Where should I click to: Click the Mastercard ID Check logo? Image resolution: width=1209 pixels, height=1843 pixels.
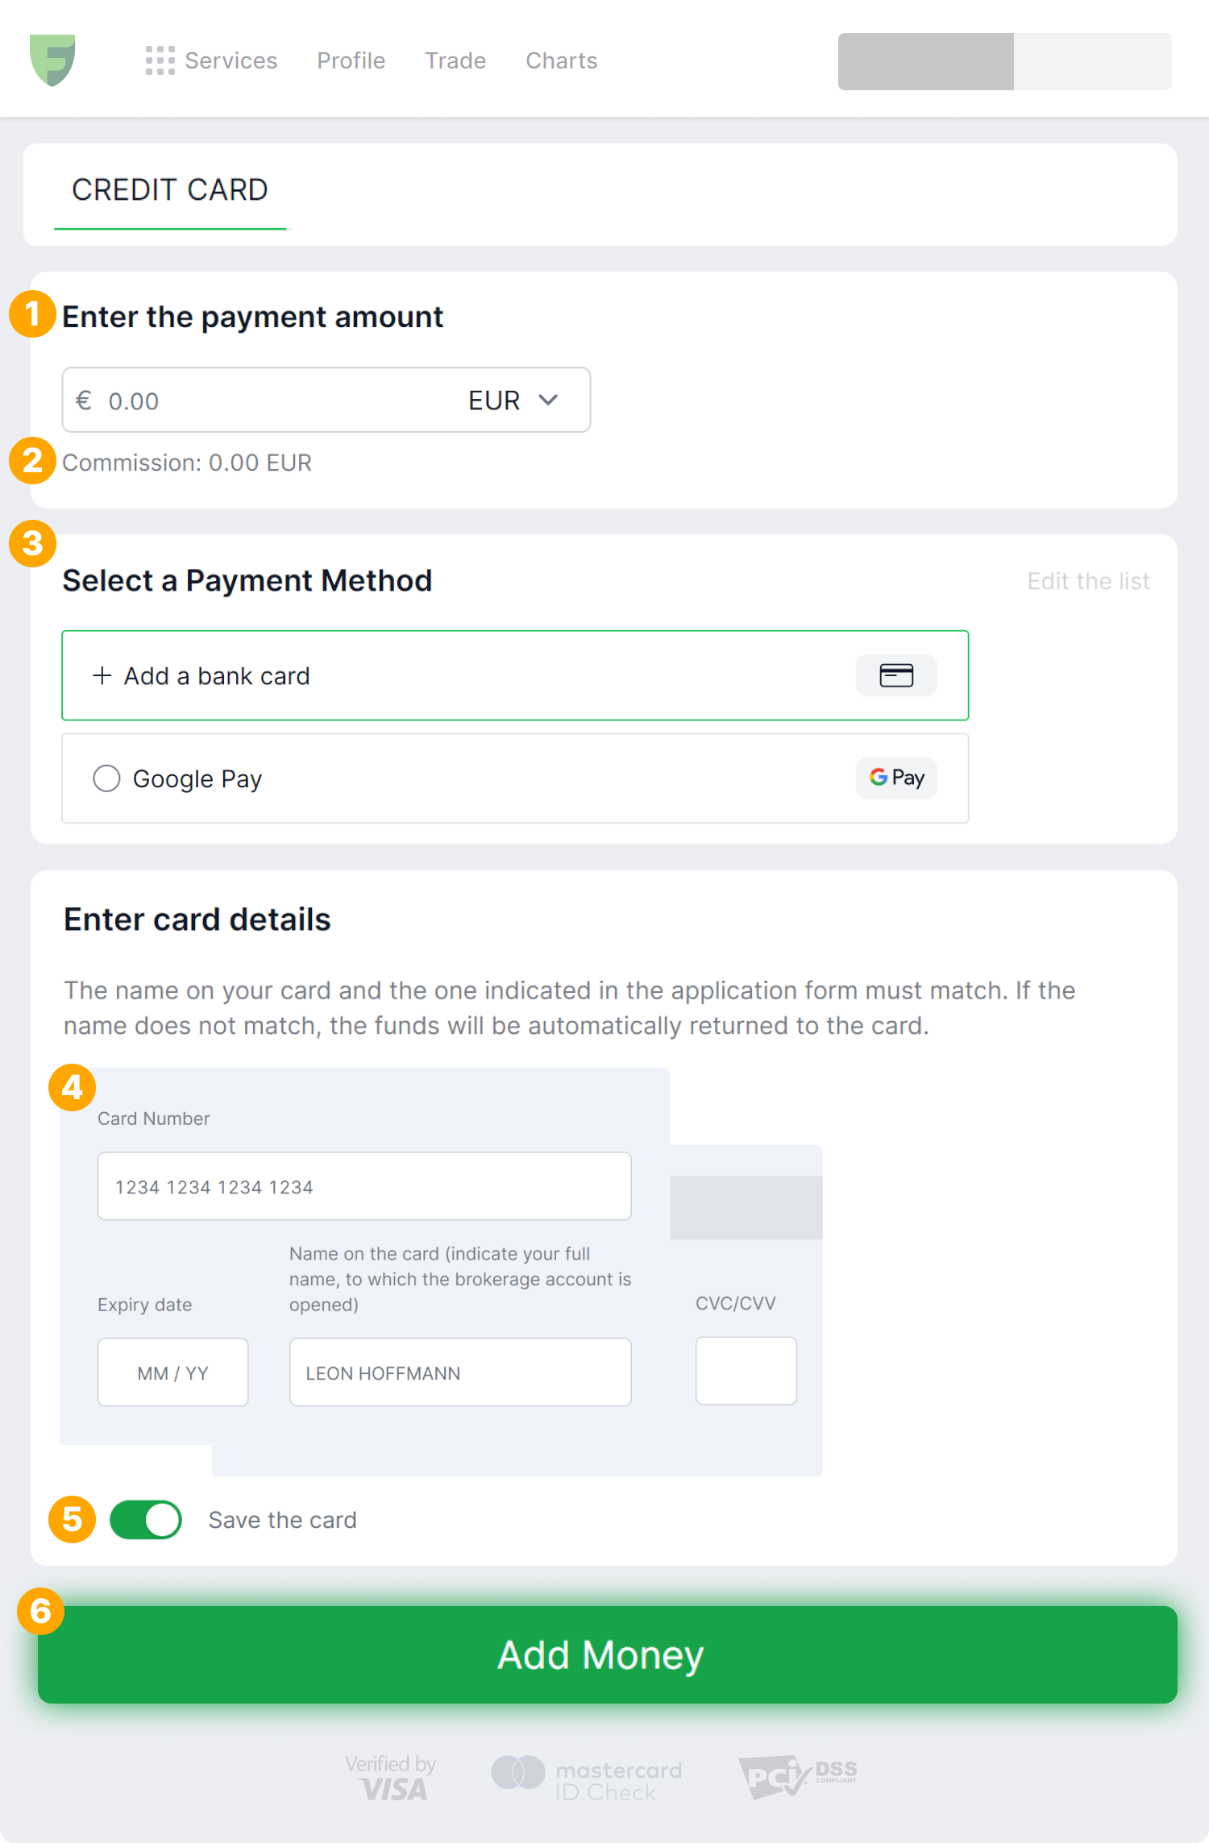[x=588, y=1779]
